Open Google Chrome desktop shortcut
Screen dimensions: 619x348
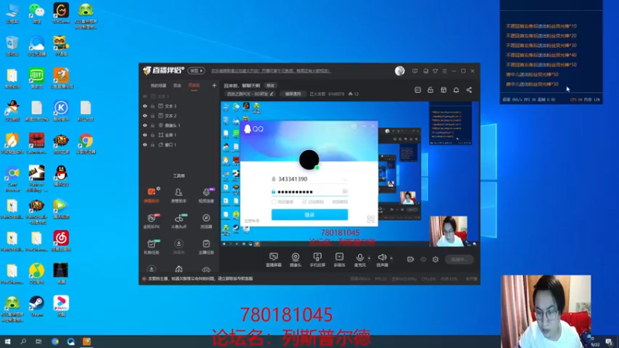coord(86,144)
